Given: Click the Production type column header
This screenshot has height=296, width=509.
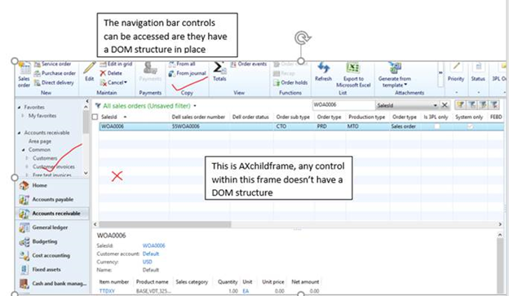Looking at the screenshot, I should (366, 117).
